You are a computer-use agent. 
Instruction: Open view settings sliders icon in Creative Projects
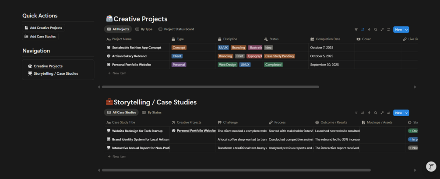[x=388, y=30]
